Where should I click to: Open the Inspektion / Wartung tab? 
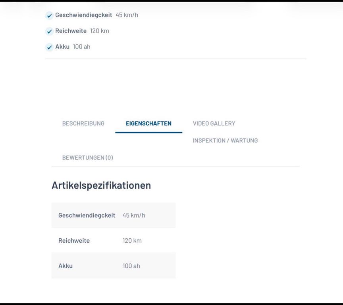pos(225,141)
